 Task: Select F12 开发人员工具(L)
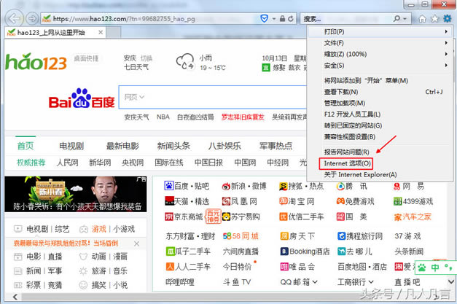pos(380,114)
